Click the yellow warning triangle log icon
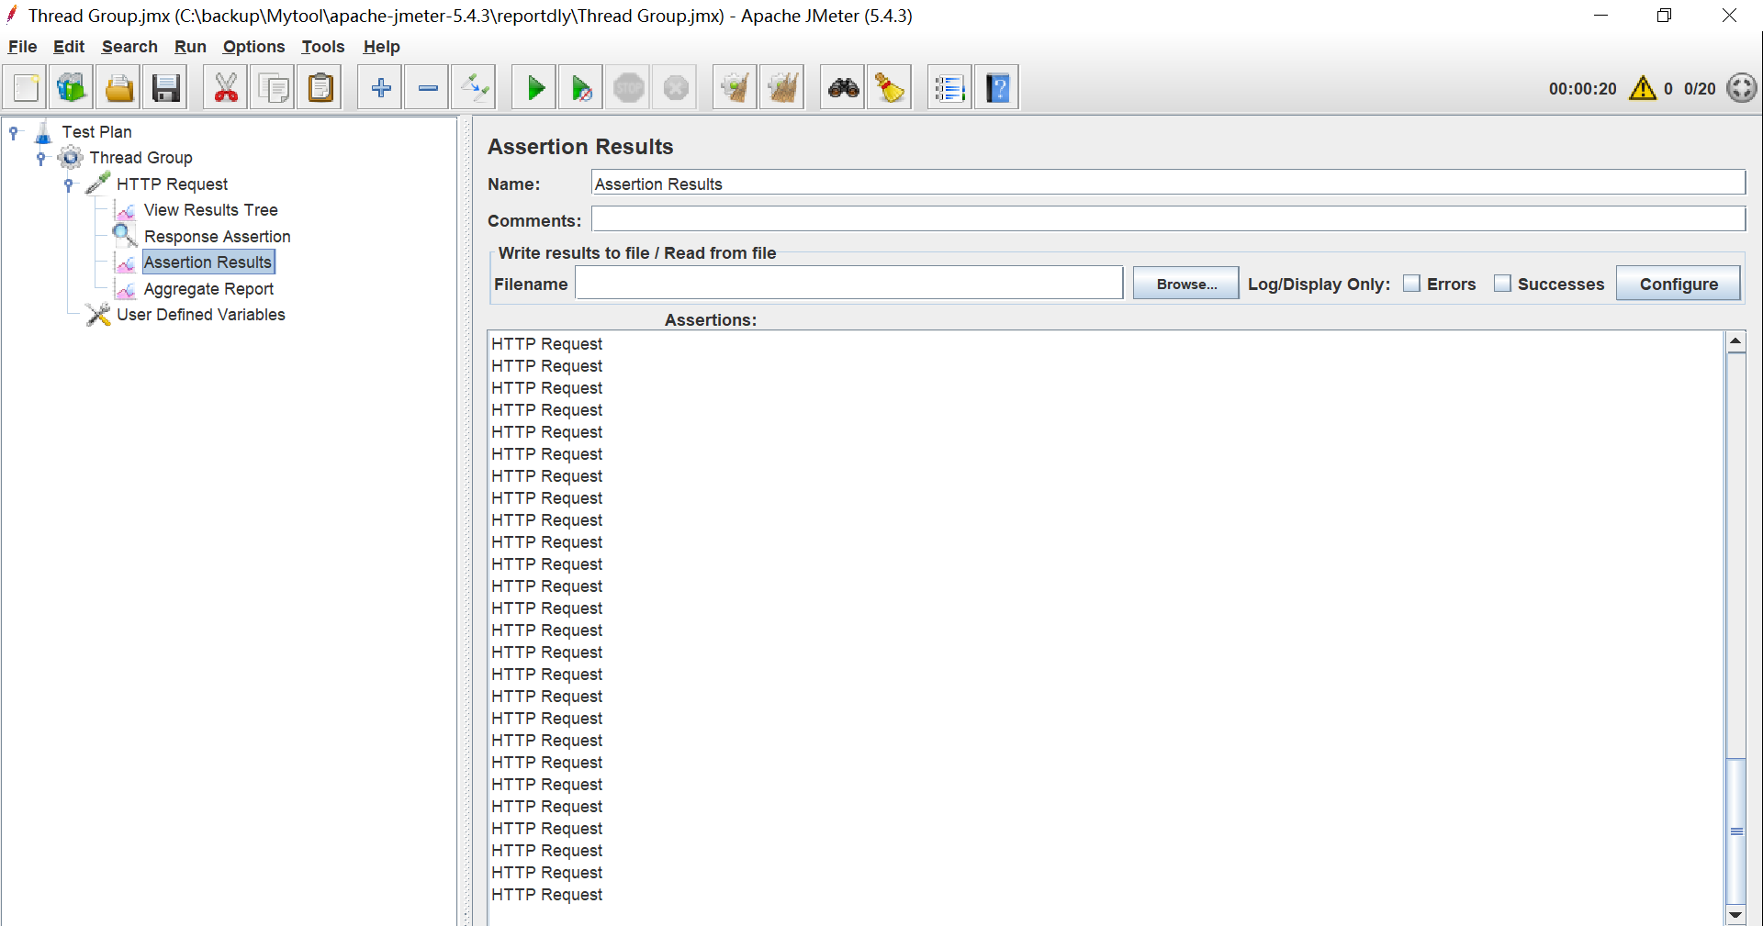This screenshot has height=926, width=1763. pos(1643,88)
